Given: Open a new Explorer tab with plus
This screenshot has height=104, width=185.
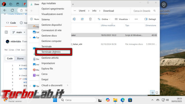Looking at the screenshot, I should click(73, 4).
